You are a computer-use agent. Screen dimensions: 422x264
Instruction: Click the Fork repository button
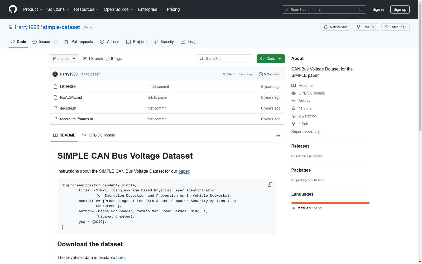tap(366, 27)
